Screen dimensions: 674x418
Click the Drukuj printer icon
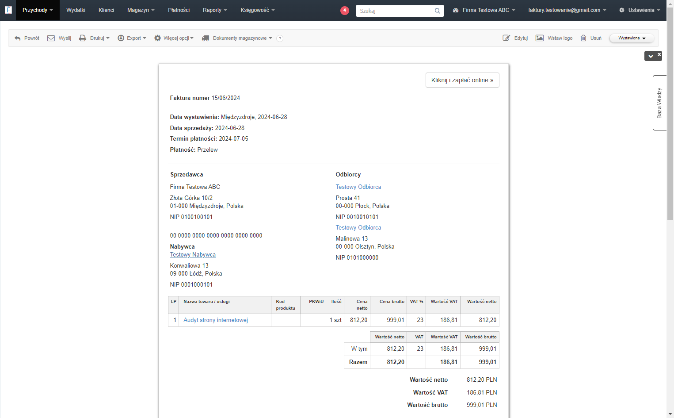[83, 38]
